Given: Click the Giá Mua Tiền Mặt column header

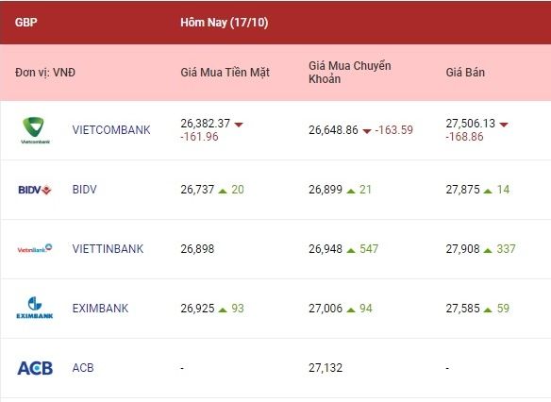Looking at the screenshot, I should [x=225, y=73].
